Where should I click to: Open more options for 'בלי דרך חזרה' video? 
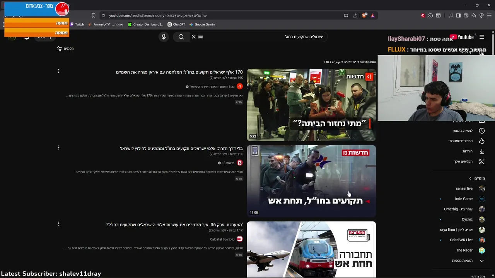point(59,147)
